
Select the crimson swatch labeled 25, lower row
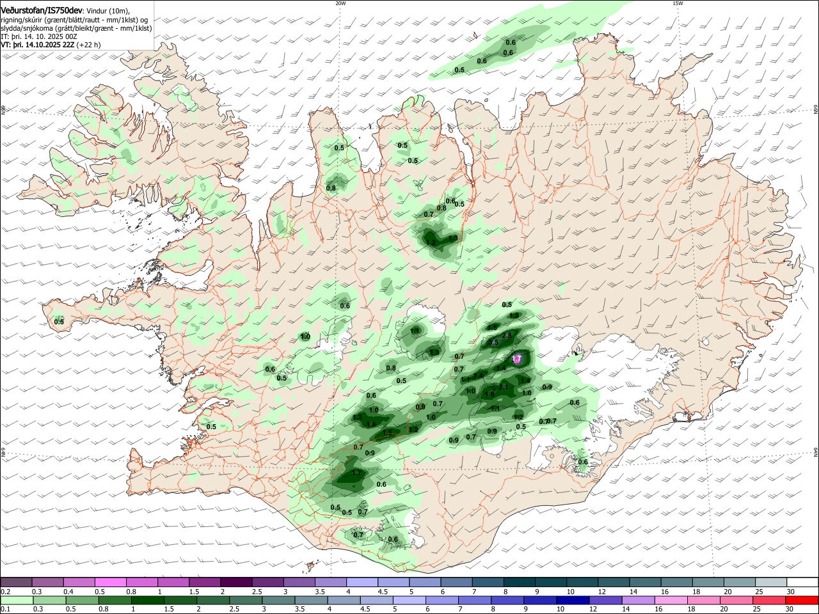[x=769, y=601]
